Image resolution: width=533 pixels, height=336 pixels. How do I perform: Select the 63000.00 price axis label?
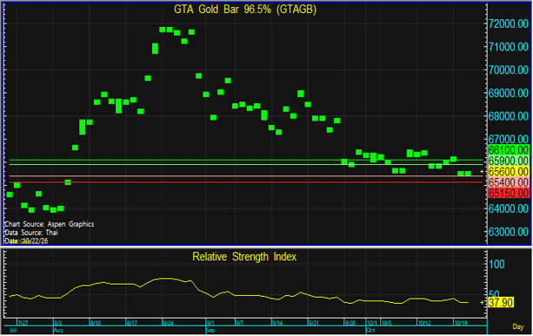508,232
